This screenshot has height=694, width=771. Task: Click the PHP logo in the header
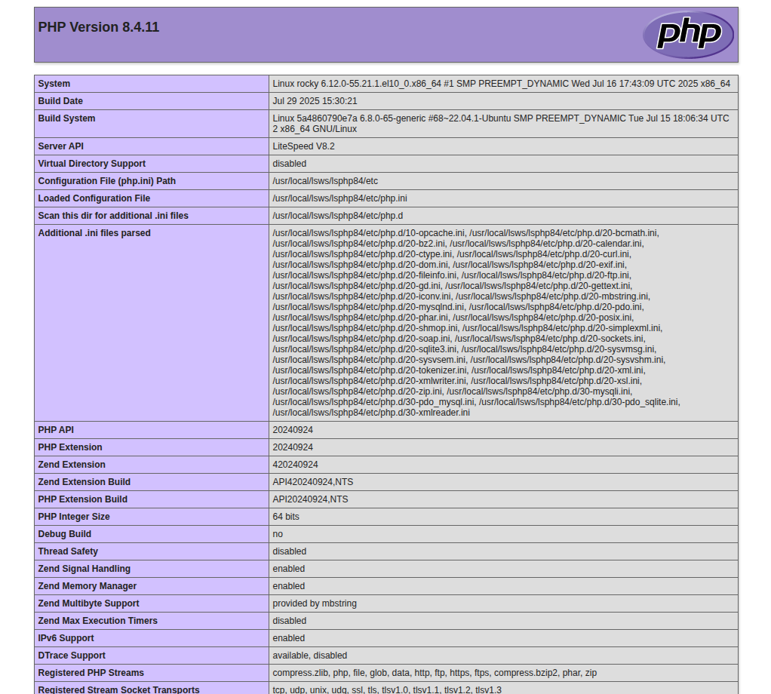pyautogui.click(x=687, y=35)
